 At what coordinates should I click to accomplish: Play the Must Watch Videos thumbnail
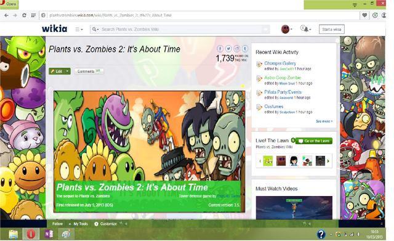pos(294,208)
